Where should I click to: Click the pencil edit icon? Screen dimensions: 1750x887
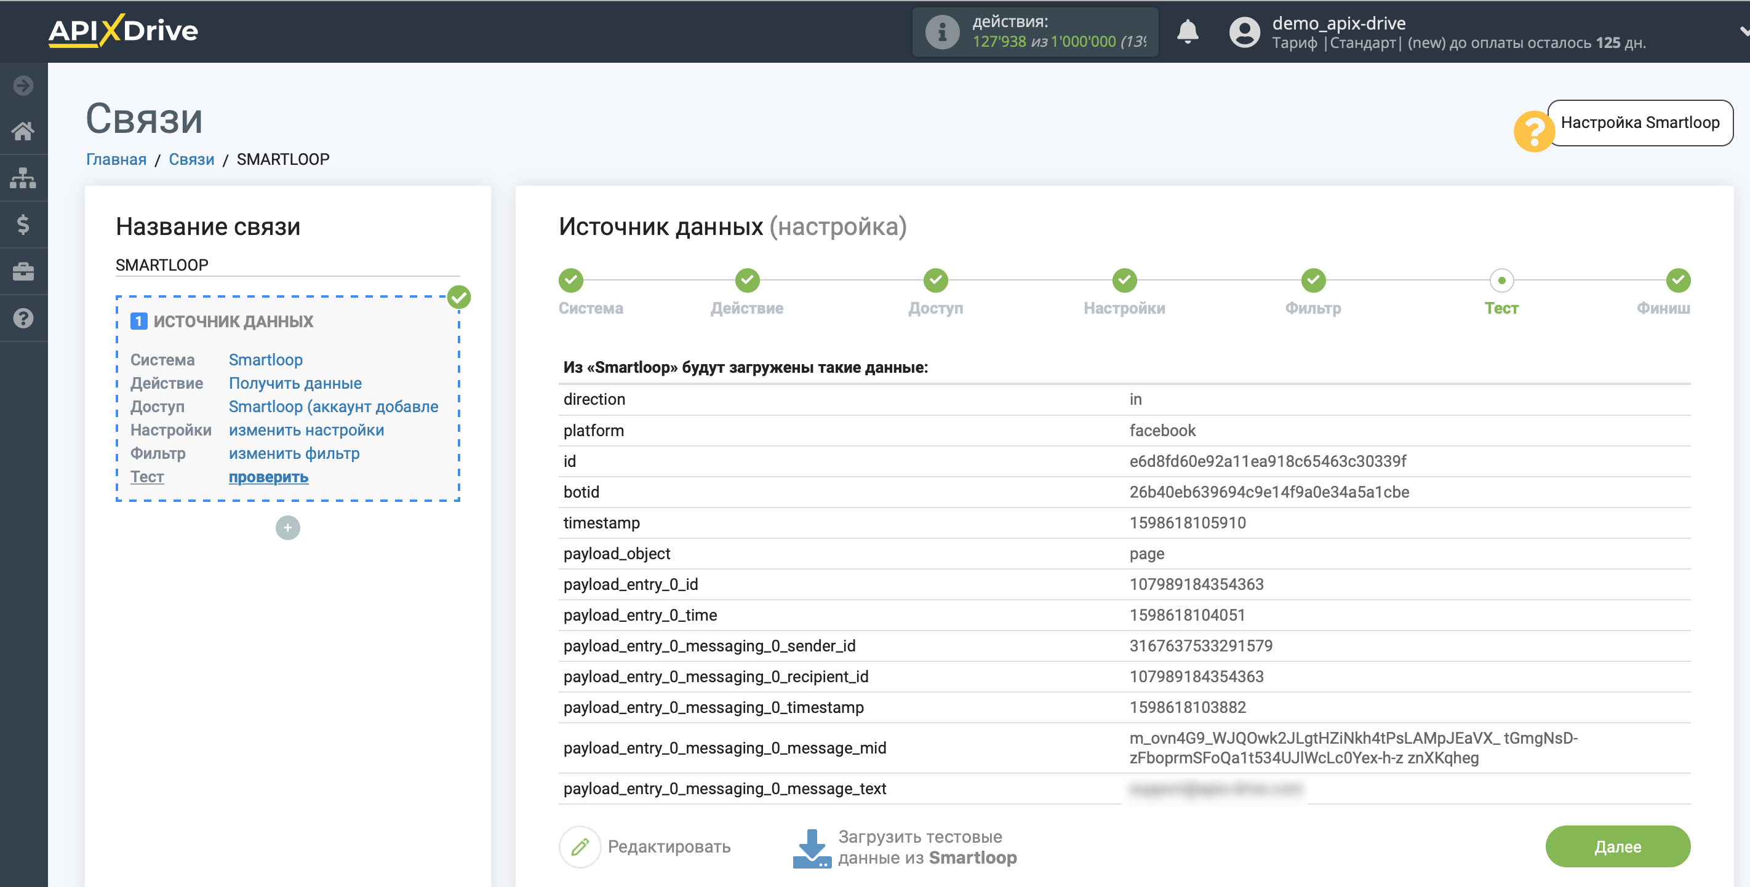tap(580, 846)
